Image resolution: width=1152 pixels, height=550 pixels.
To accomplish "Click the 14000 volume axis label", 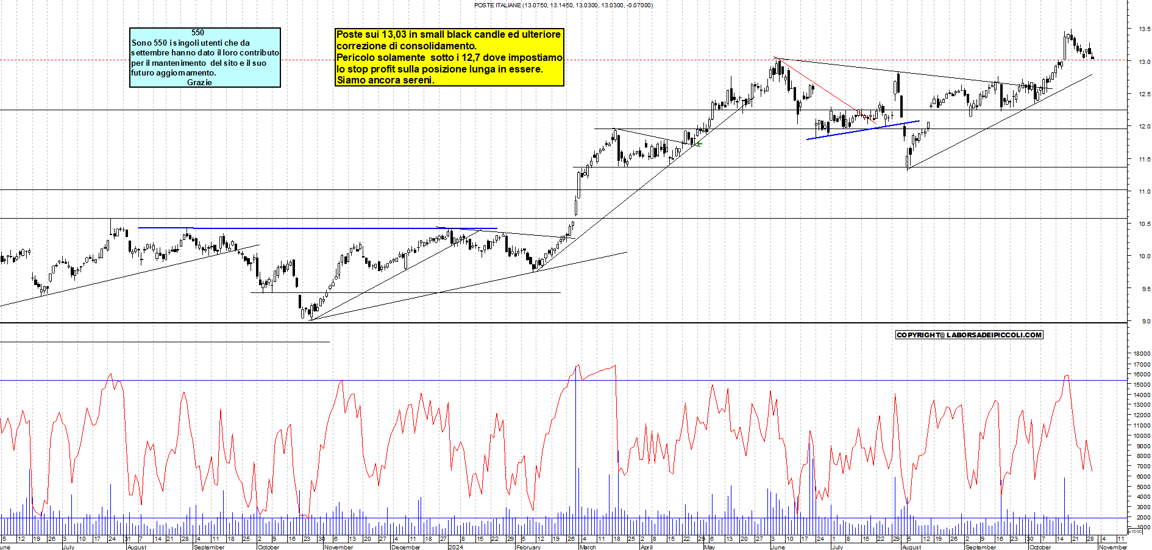I will [1142, 395].
